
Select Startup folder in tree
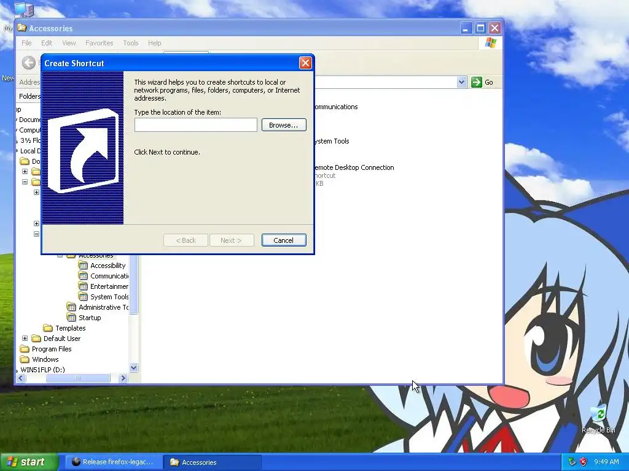pos(90,318)
